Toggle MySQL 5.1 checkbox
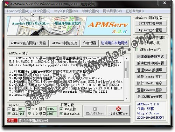The width and height of the screenshot is (175, 132). pyautogui.click(x=29, y=109)
